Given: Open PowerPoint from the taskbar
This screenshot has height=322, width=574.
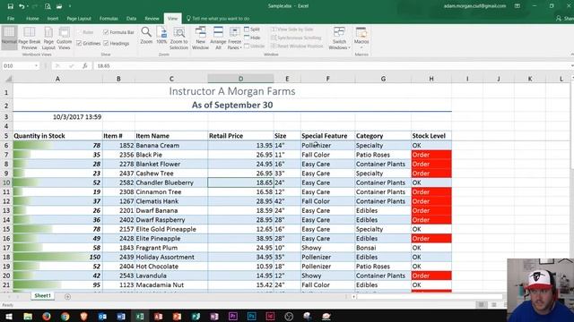Looking at the screenshot, I should click(177, 316).
